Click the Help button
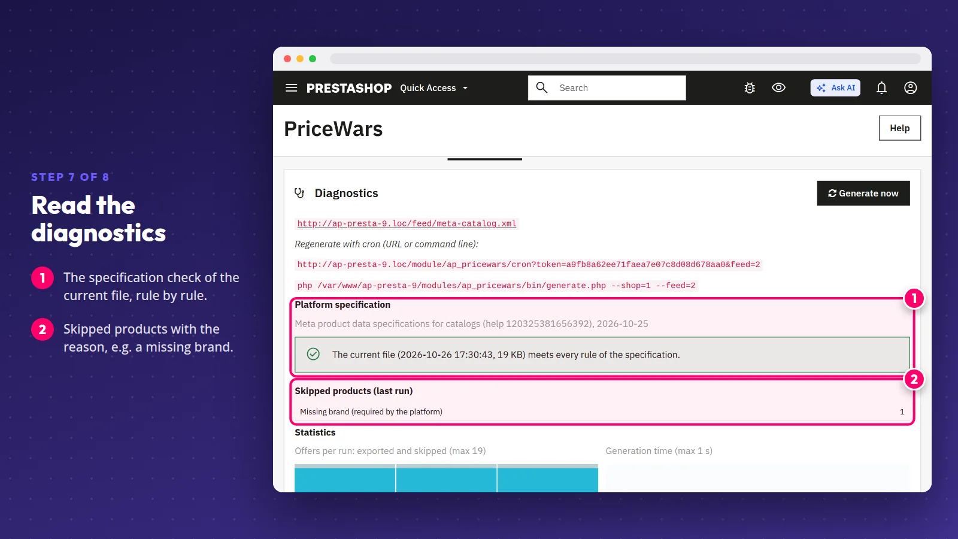Viewport: 958px width, 539px height. pos(899,128)
